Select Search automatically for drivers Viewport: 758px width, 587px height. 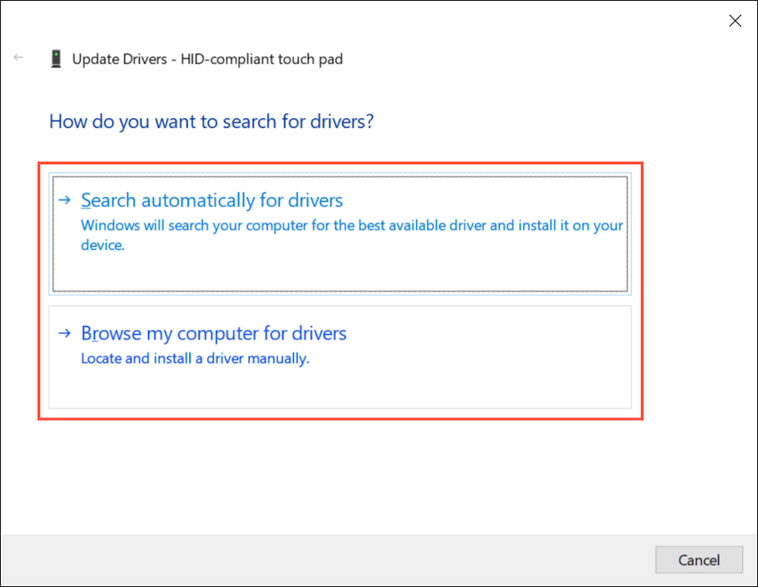[212, 200]
